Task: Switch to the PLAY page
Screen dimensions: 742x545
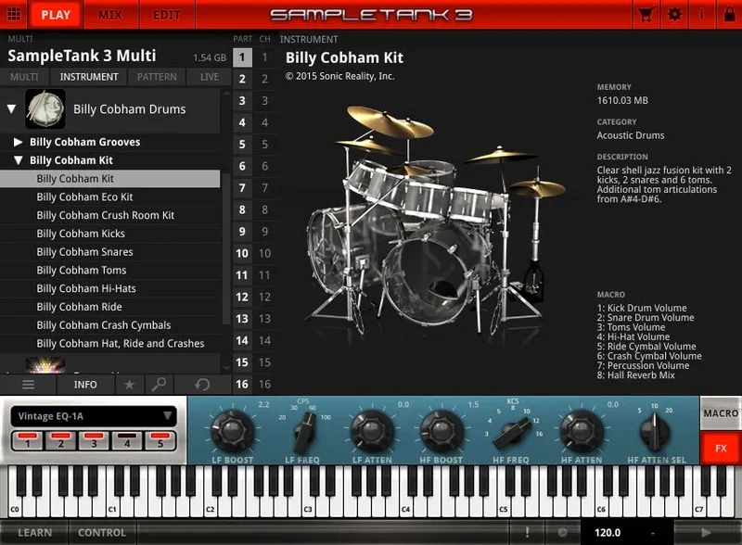Action: 56,15
